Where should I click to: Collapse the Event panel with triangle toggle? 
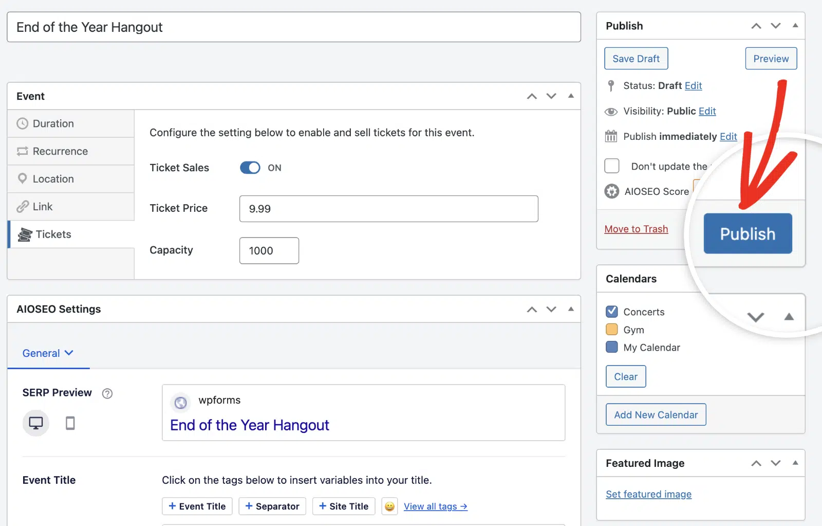571,96
